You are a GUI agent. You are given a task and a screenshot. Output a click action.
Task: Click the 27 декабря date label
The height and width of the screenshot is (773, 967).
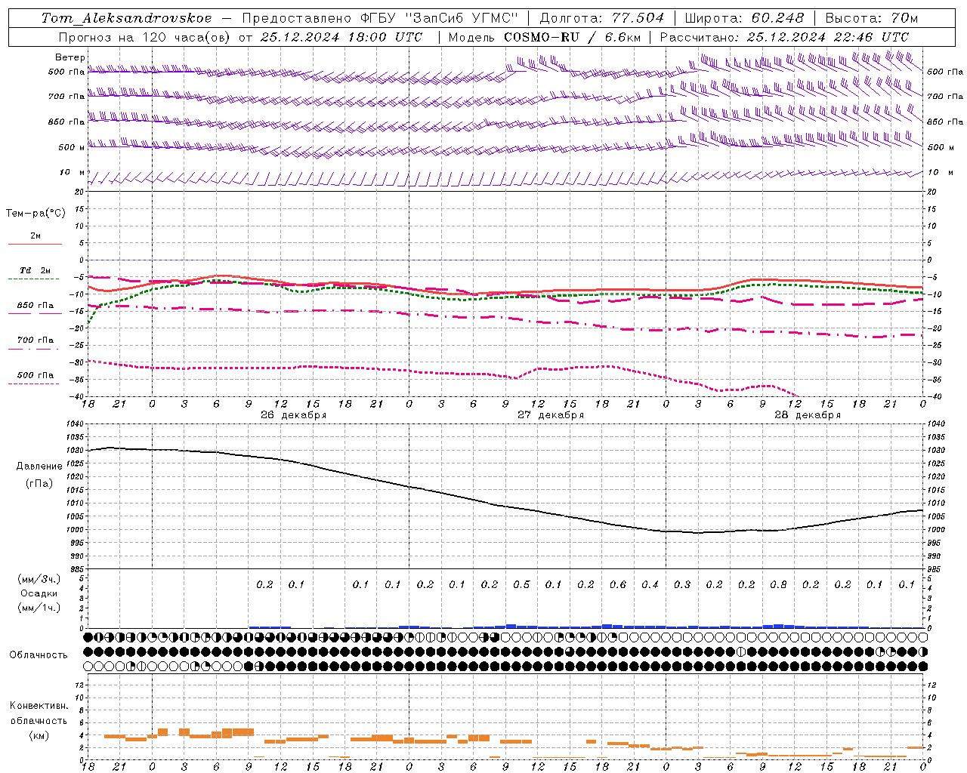pyautogui.click(x=551, y=414)
